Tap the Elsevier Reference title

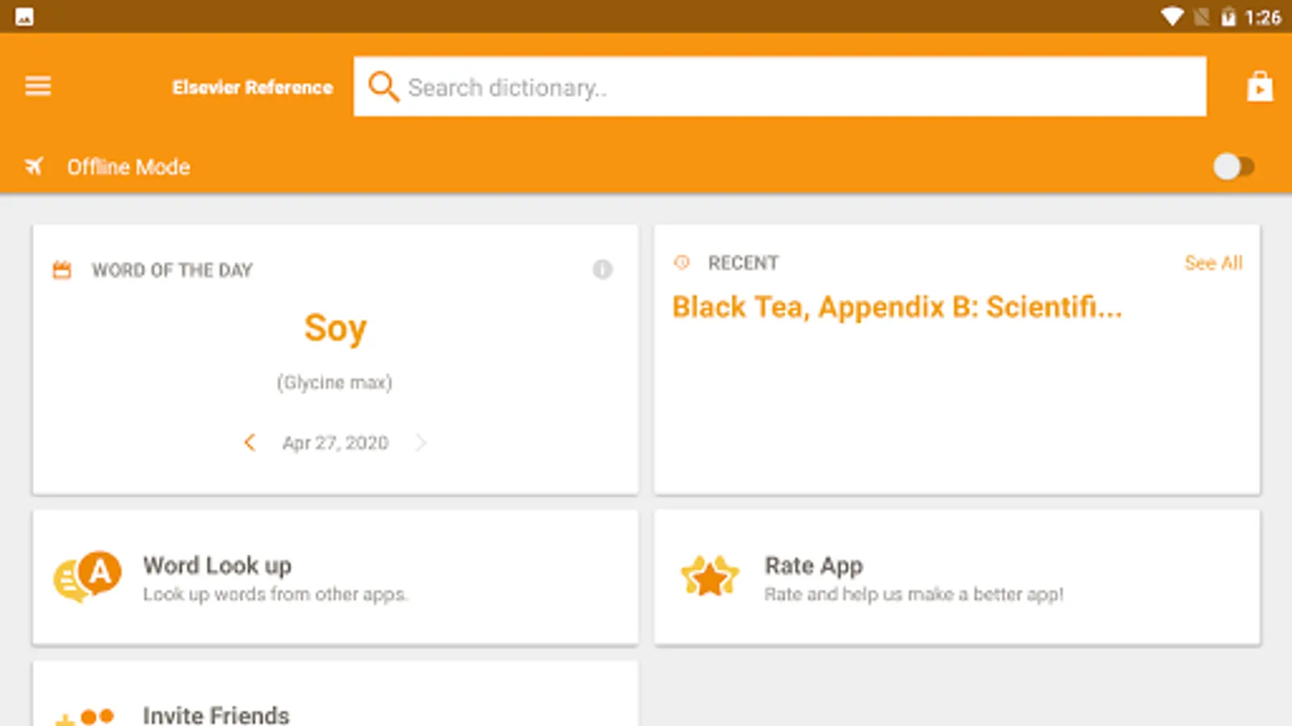point(253,87)
